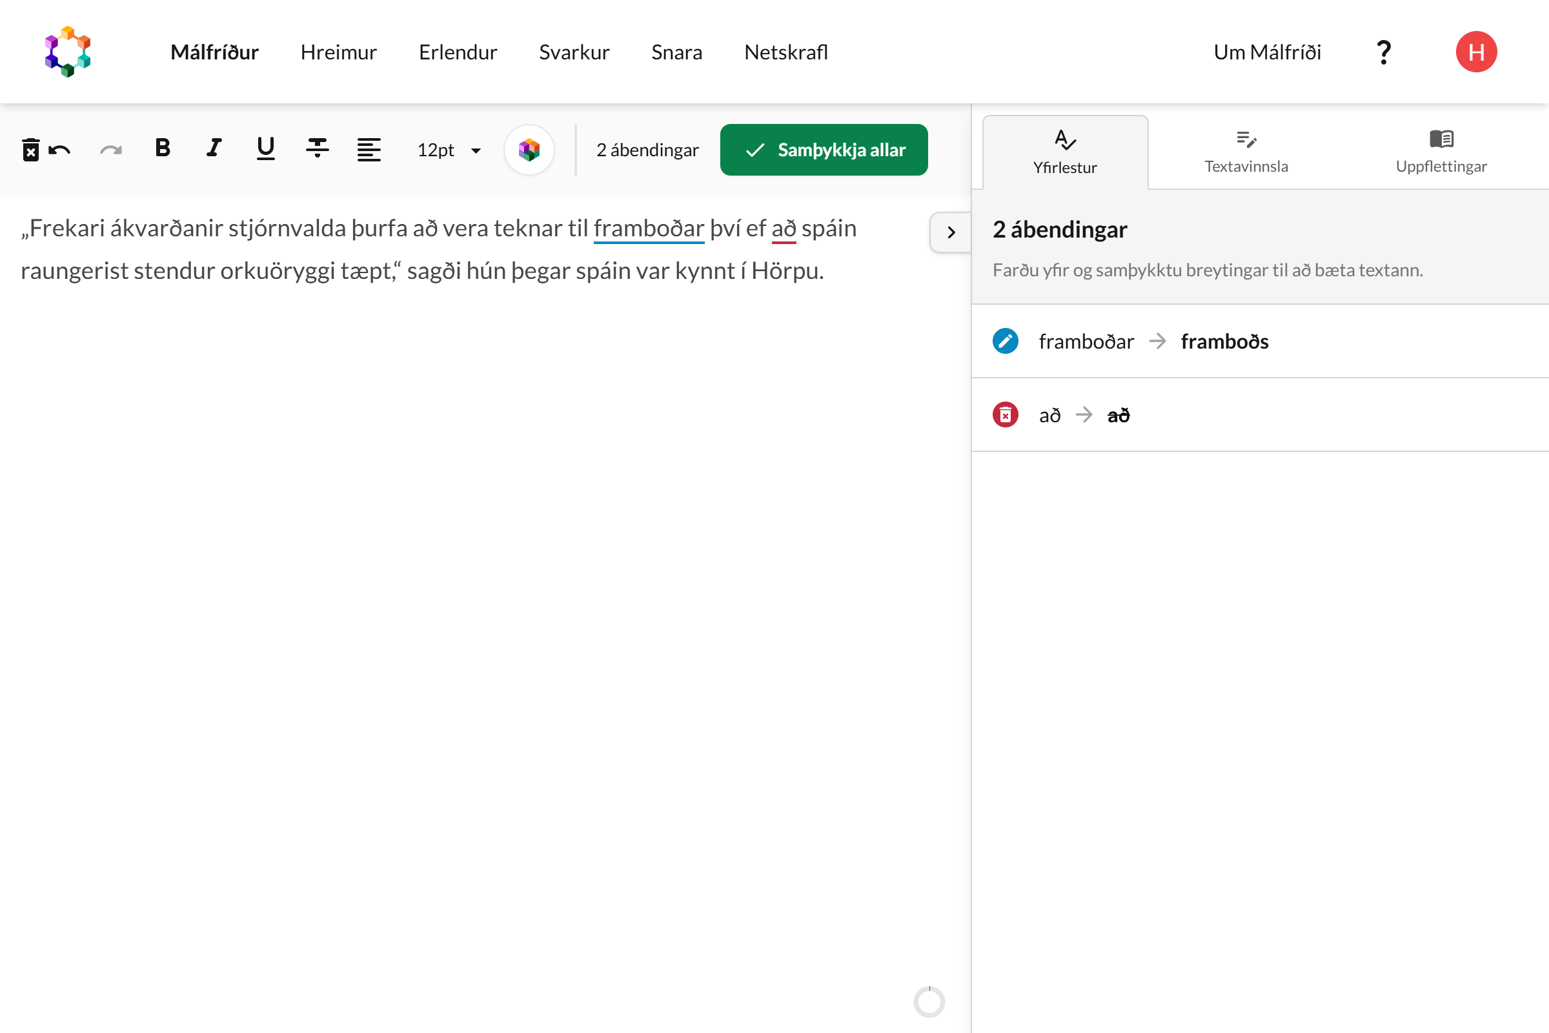1549x1033 pixels.
Task: Click the delete document trash icon
Action: 30,150
